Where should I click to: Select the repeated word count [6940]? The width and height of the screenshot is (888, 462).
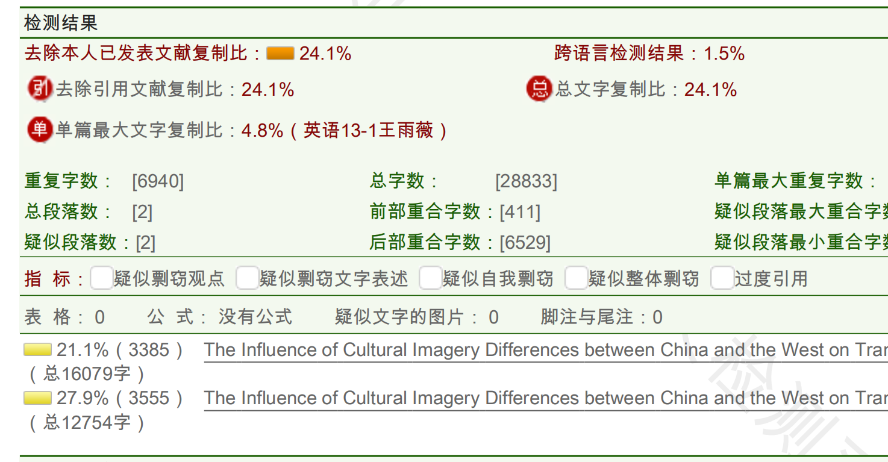click(x=158, y=181)
